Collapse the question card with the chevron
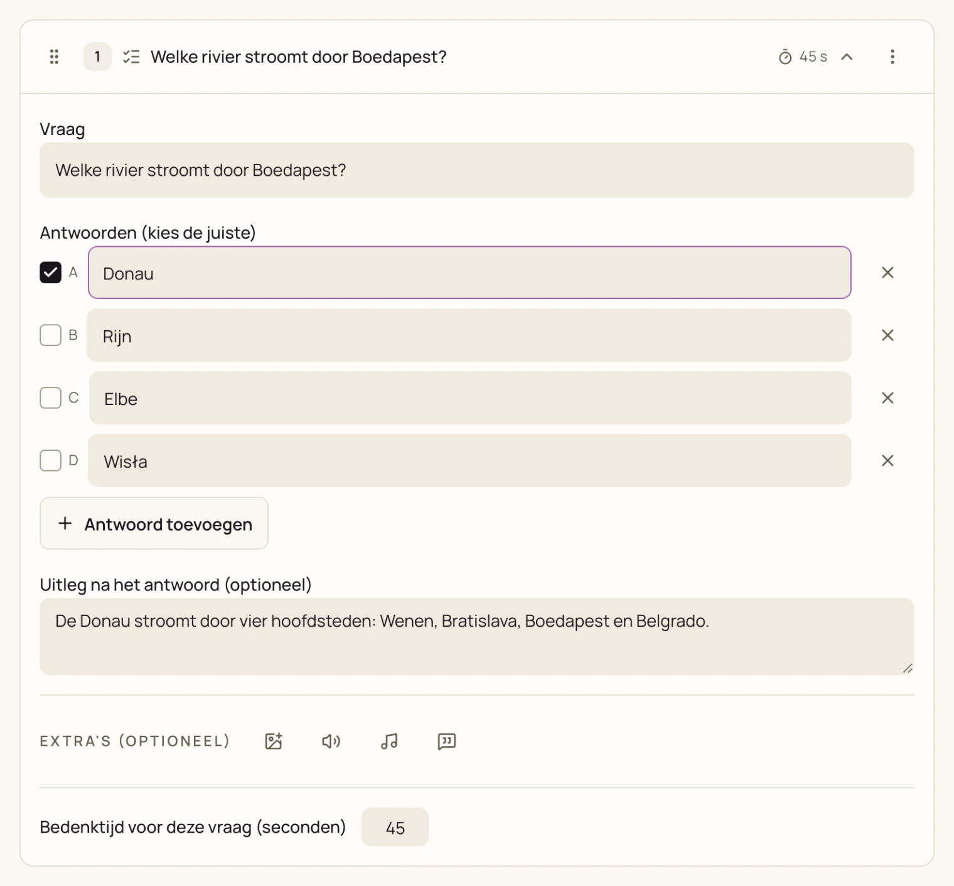This screenshot has width=954, height=886. click(847, 57)
